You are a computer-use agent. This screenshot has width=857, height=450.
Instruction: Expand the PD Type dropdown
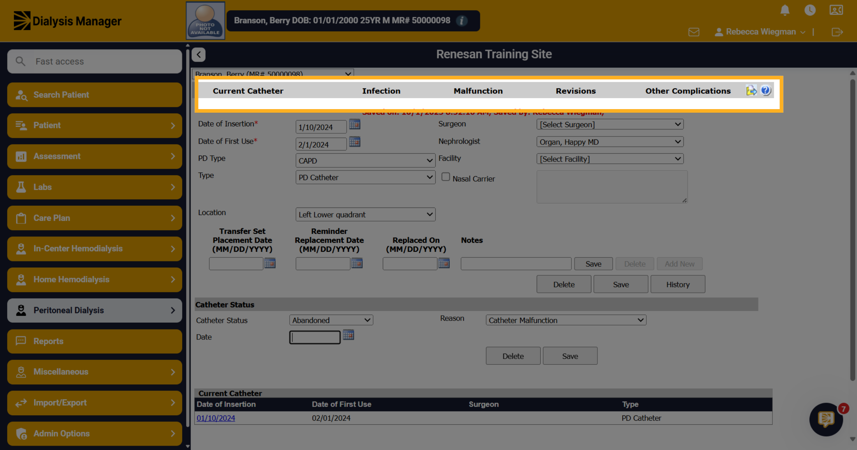click(365, 161)
